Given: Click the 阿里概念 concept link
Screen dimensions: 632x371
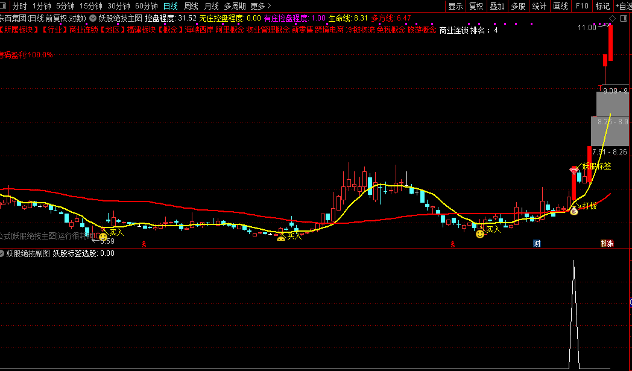Looking at the screenshot, I should pyautogui.click(x=230, y=30).
